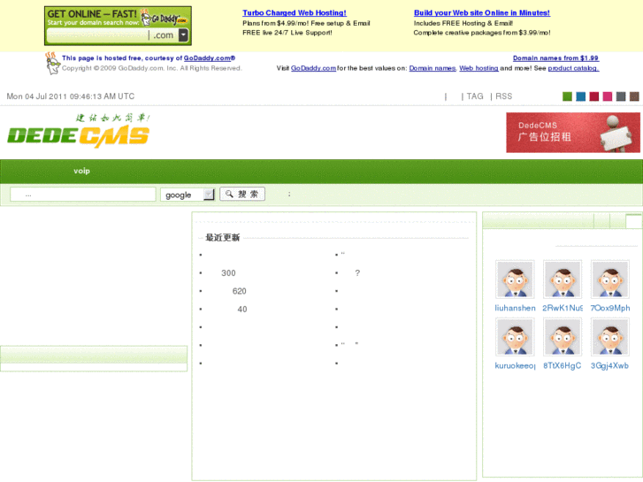Viewport: 643px width, 482px height.
Task: Open 7Oox9Mph user avatar
Action: [x=609, y=279]
